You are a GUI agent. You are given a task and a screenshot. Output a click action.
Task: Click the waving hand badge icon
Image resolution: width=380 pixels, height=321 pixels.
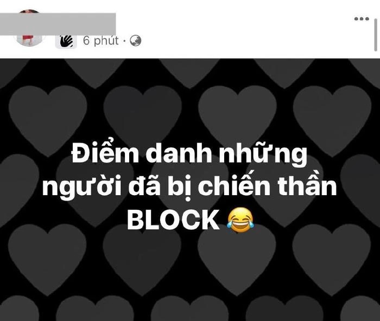point(66,41)
